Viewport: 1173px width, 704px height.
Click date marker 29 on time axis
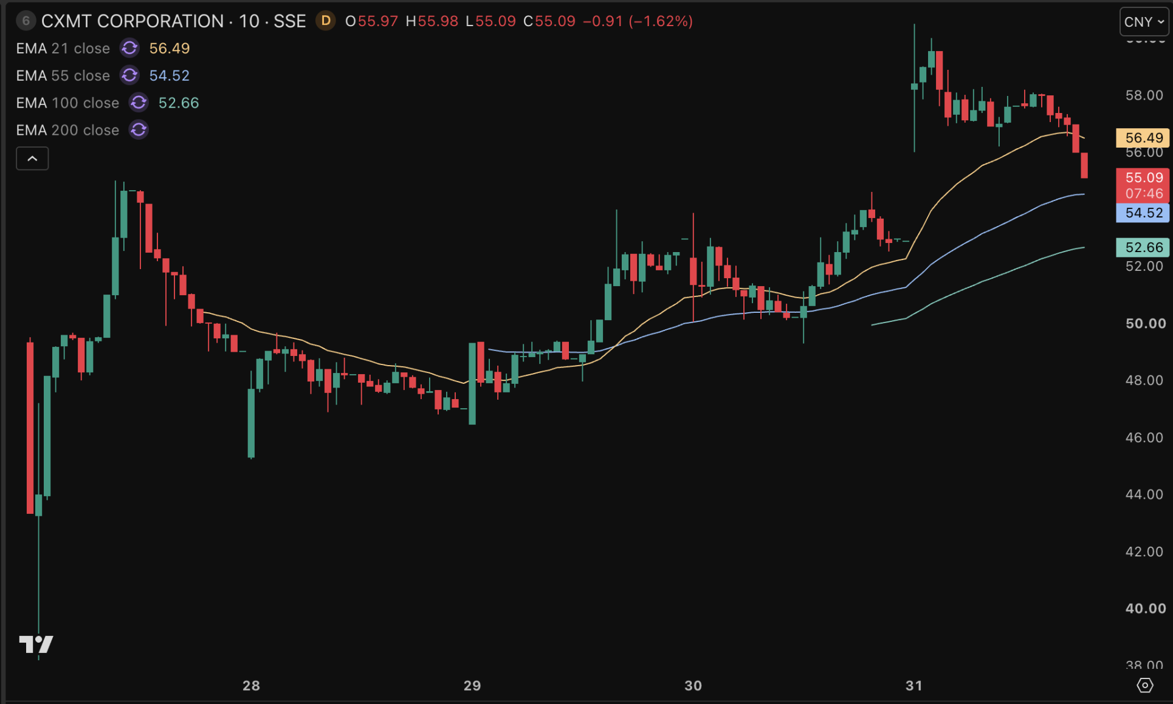click(x=472, y=686)
